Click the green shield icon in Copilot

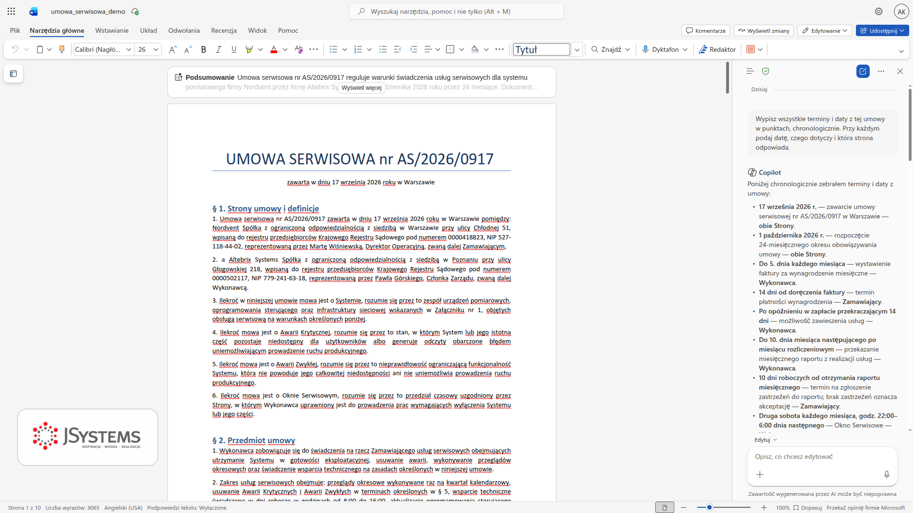[766, 71]
